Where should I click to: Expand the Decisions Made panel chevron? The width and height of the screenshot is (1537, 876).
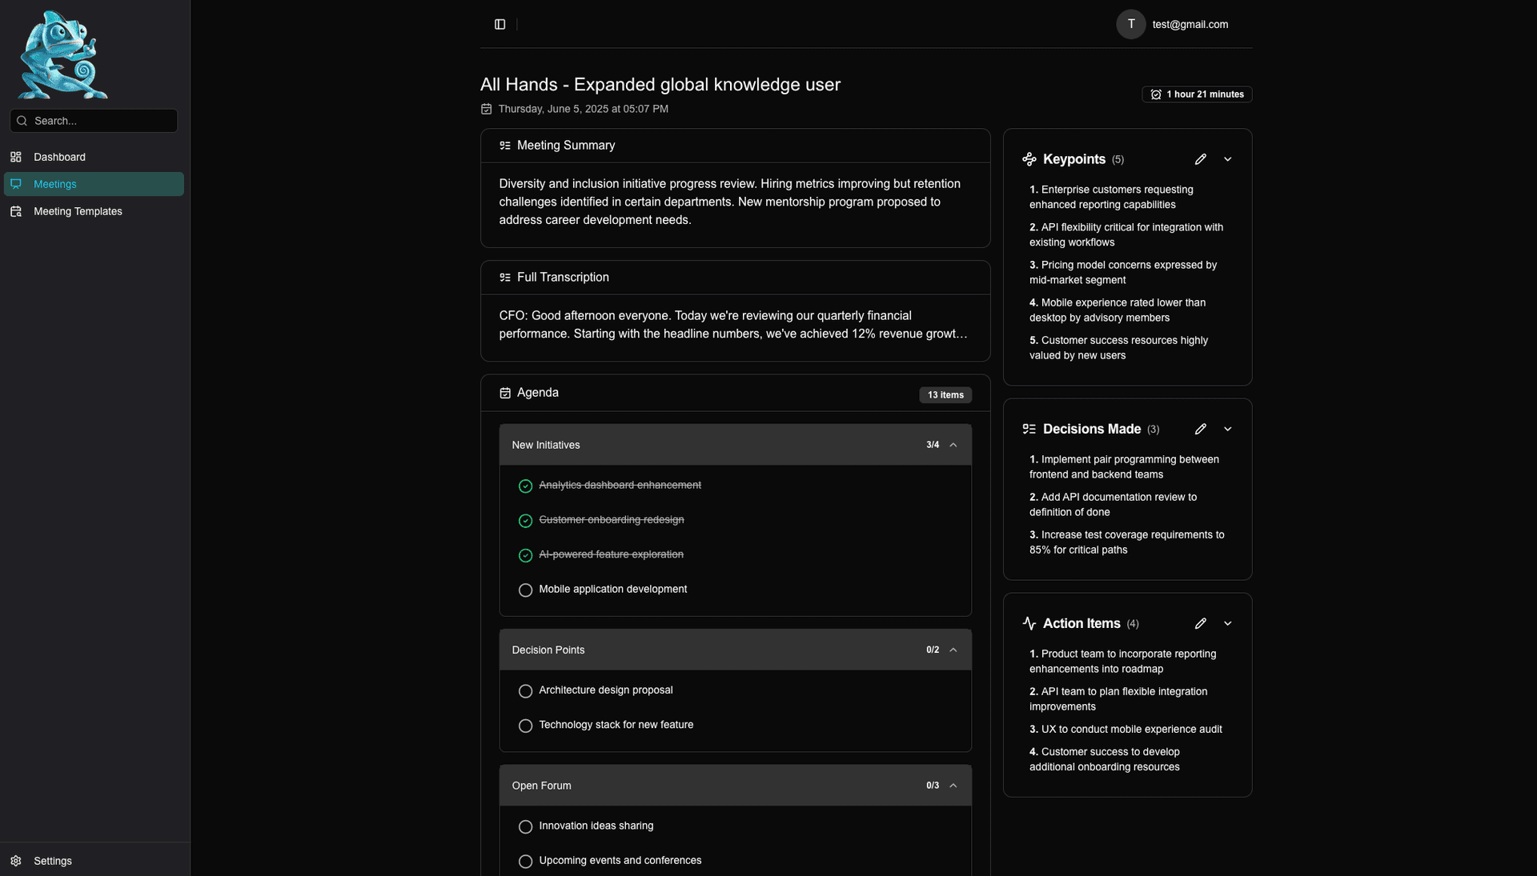(1227, 429)
